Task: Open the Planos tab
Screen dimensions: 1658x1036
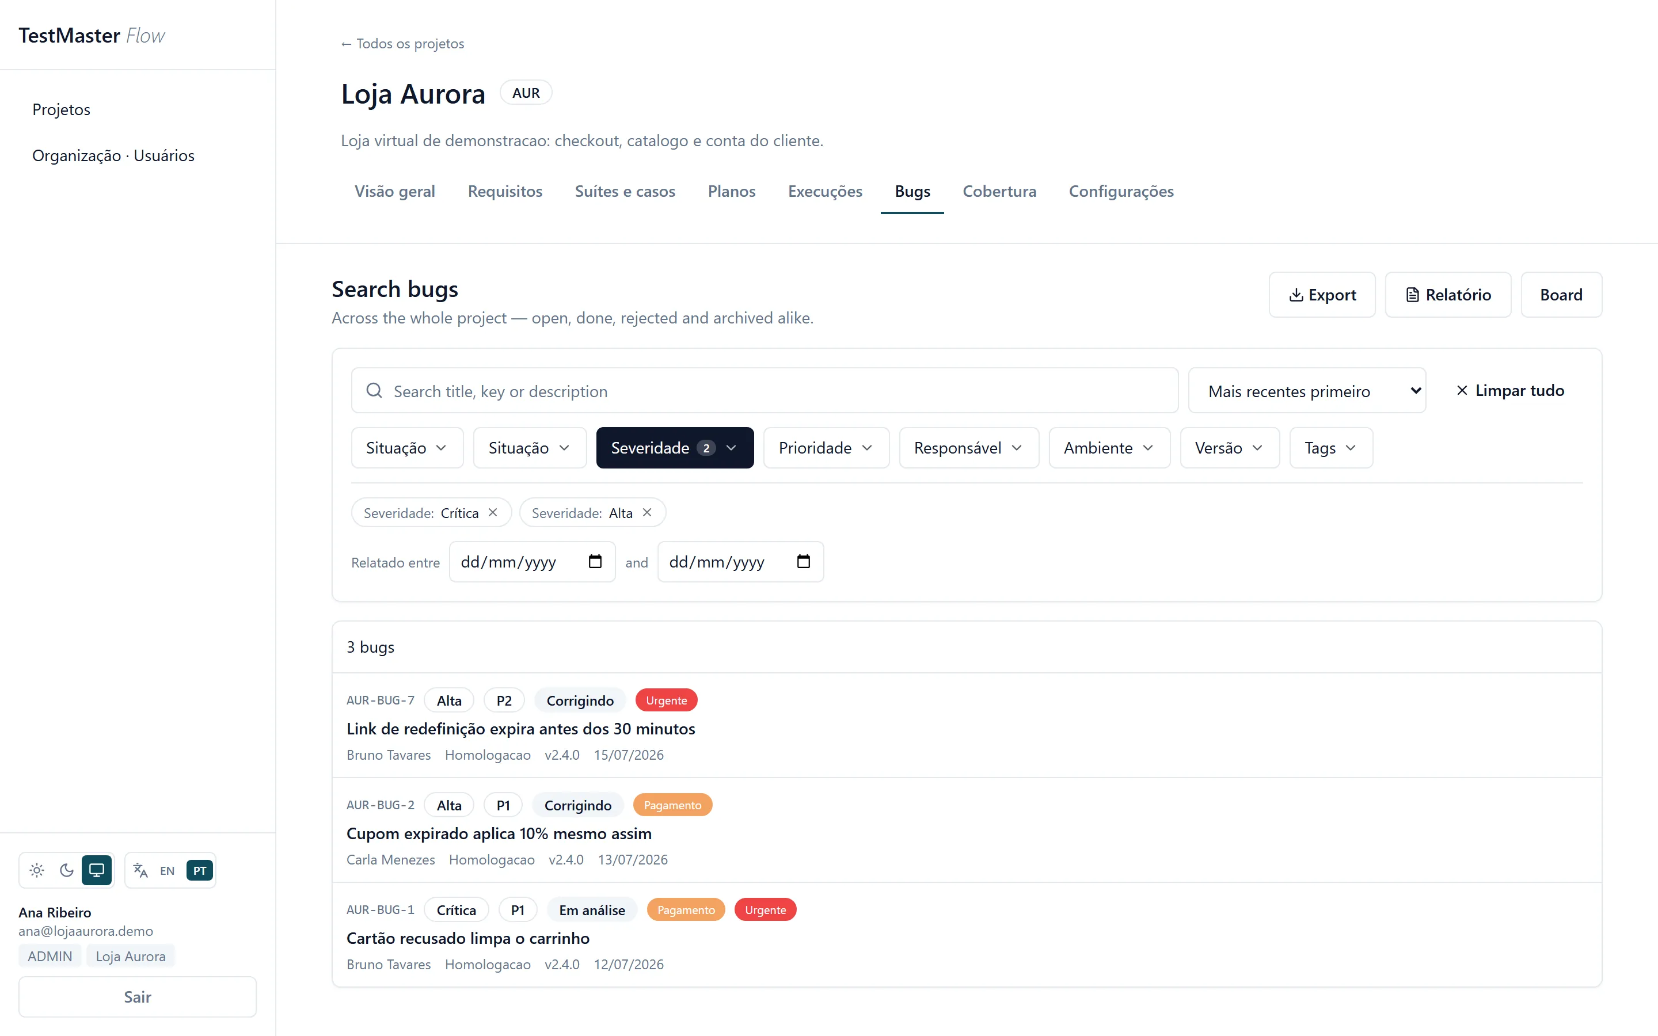Action: [x=732, y=191]
